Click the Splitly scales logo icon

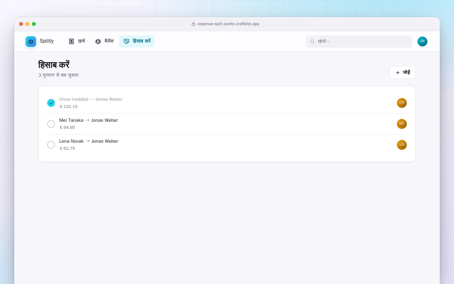pyautogui.click(x=31, y=42)
